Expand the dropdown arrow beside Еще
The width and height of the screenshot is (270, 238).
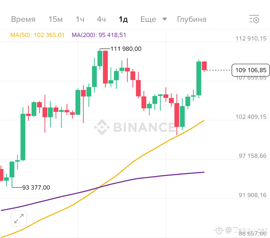tap(165, 19)
